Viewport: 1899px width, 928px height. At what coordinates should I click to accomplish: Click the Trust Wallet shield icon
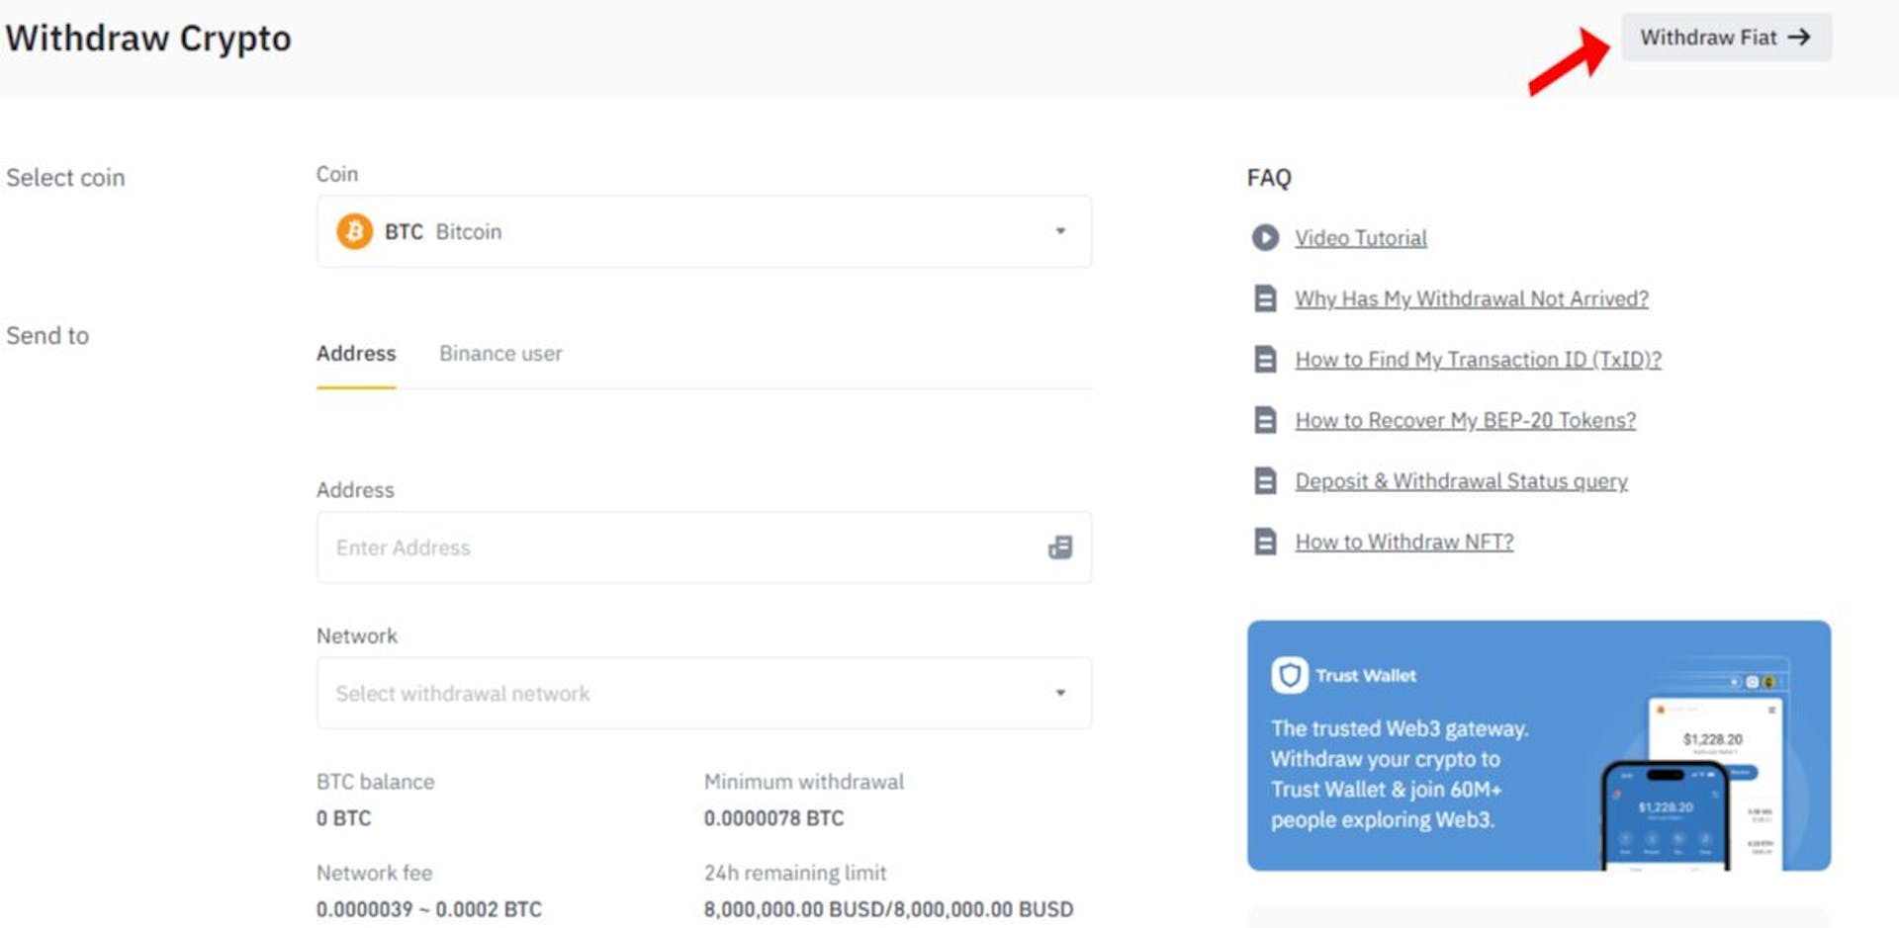1289,674
